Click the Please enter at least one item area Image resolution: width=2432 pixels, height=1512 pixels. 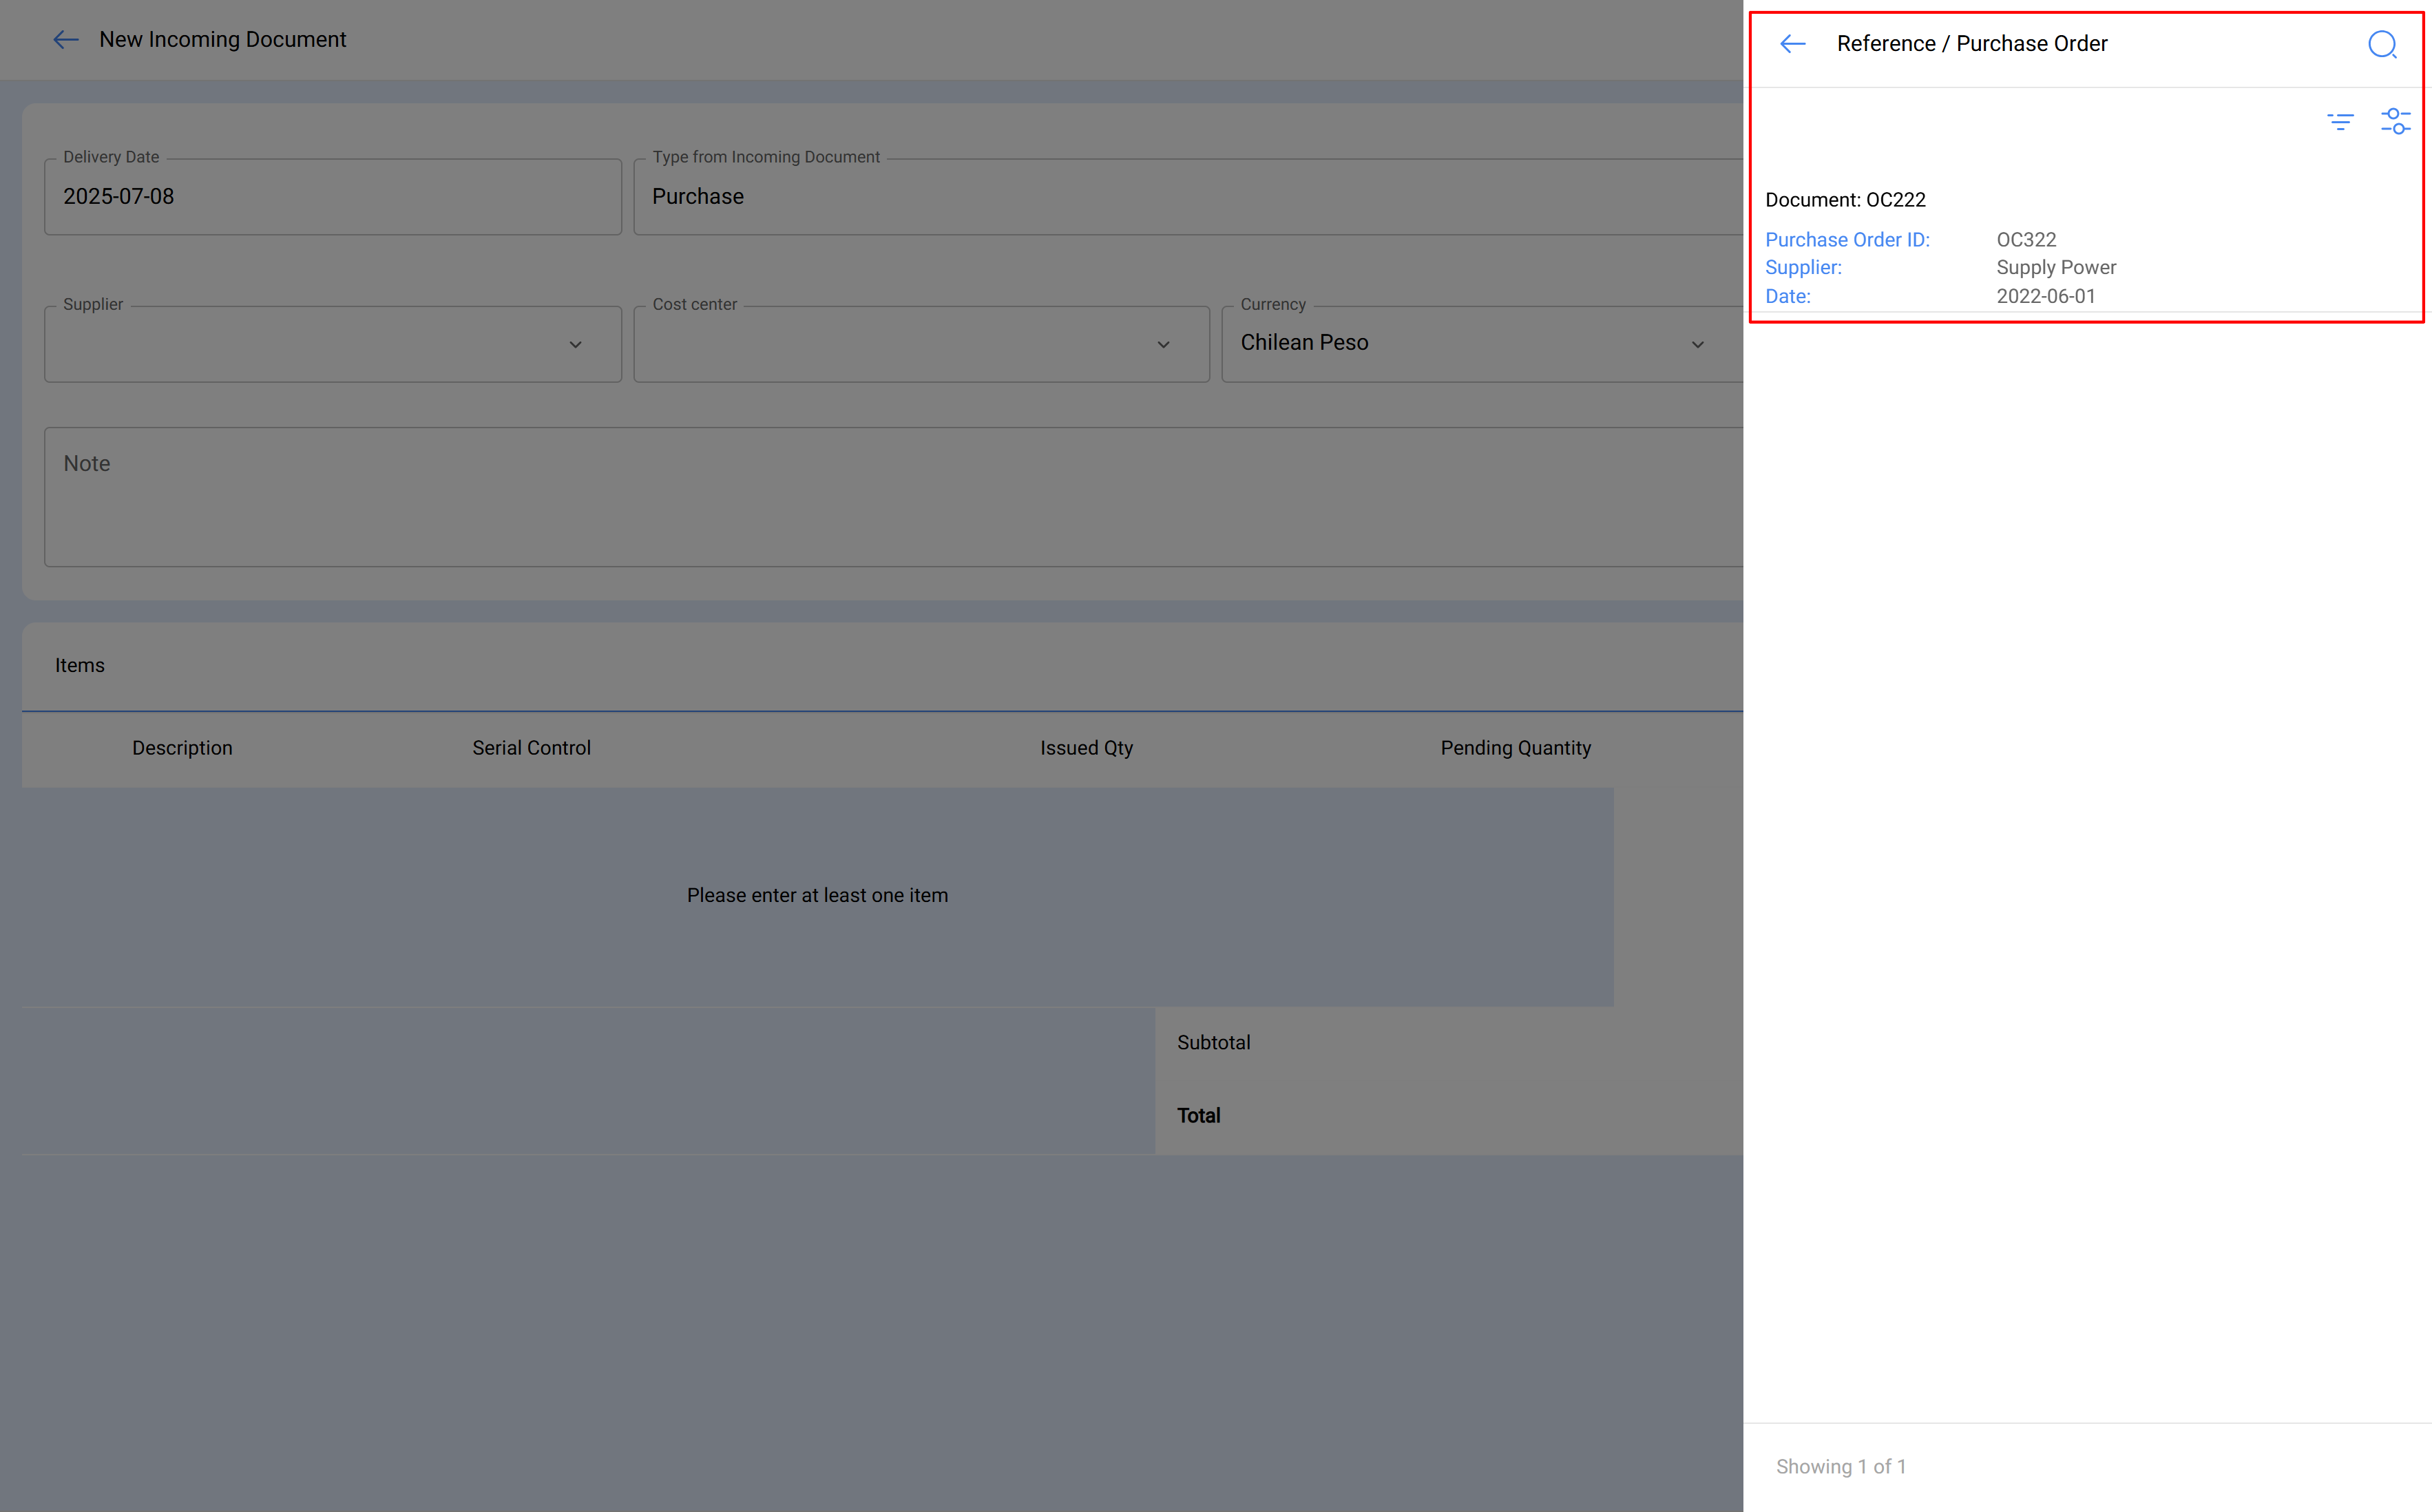pyautogui.click(x=817, y=895)
